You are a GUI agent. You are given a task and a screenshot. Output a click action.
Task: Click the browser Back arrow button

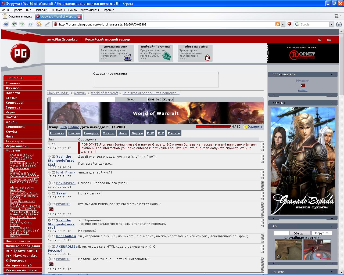click(x=14, y=24)
